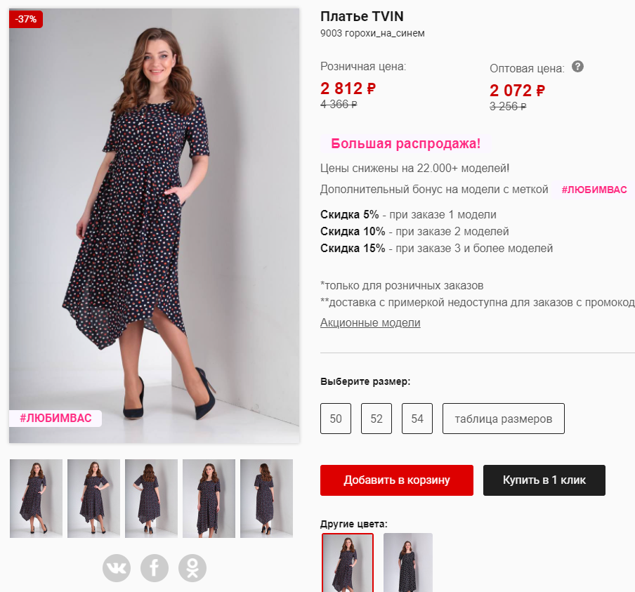This screenshot has width=635, height=592.
Task: Show the second thumbnail photo
Action: 94,499
